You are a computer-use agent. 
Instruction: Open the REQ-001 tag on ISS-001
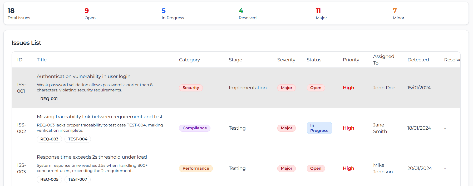coord(49,99)
